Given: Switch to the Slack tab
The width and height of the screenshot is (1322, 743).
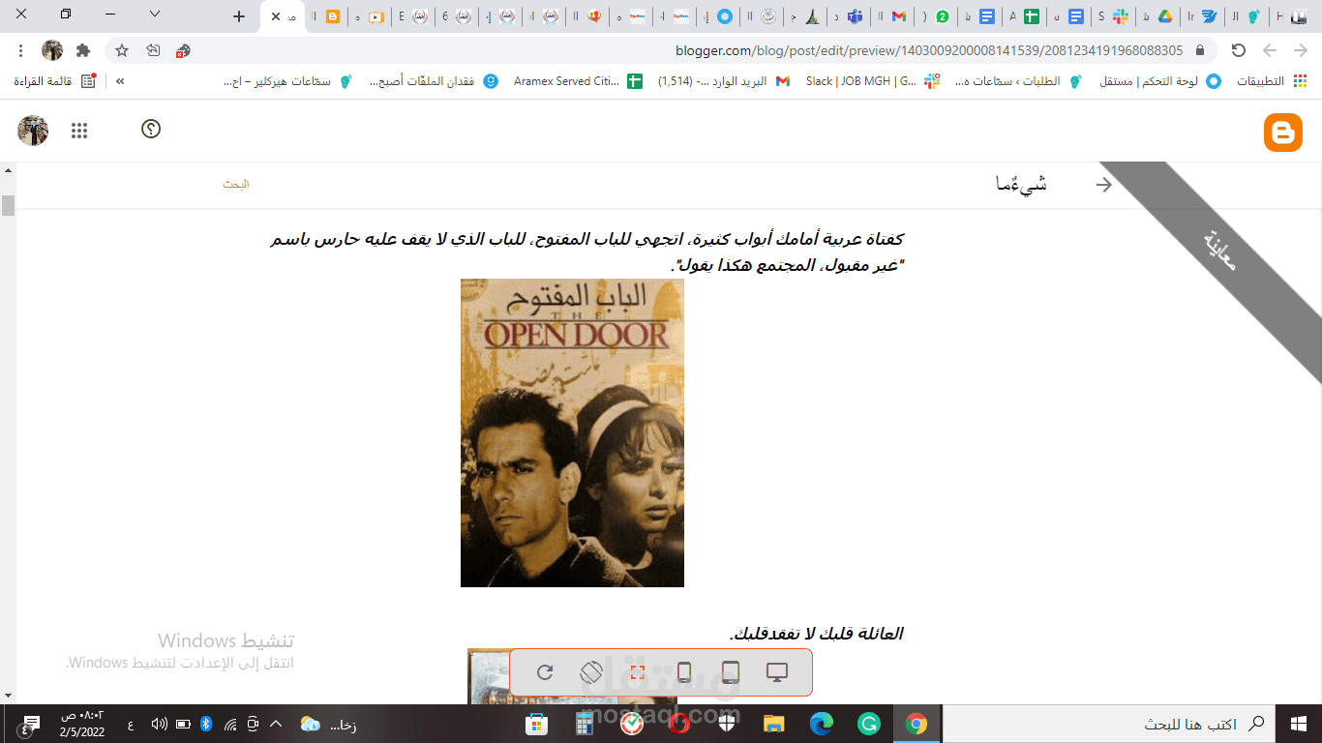Looking at the screenshot, I should coord(1122,16).
